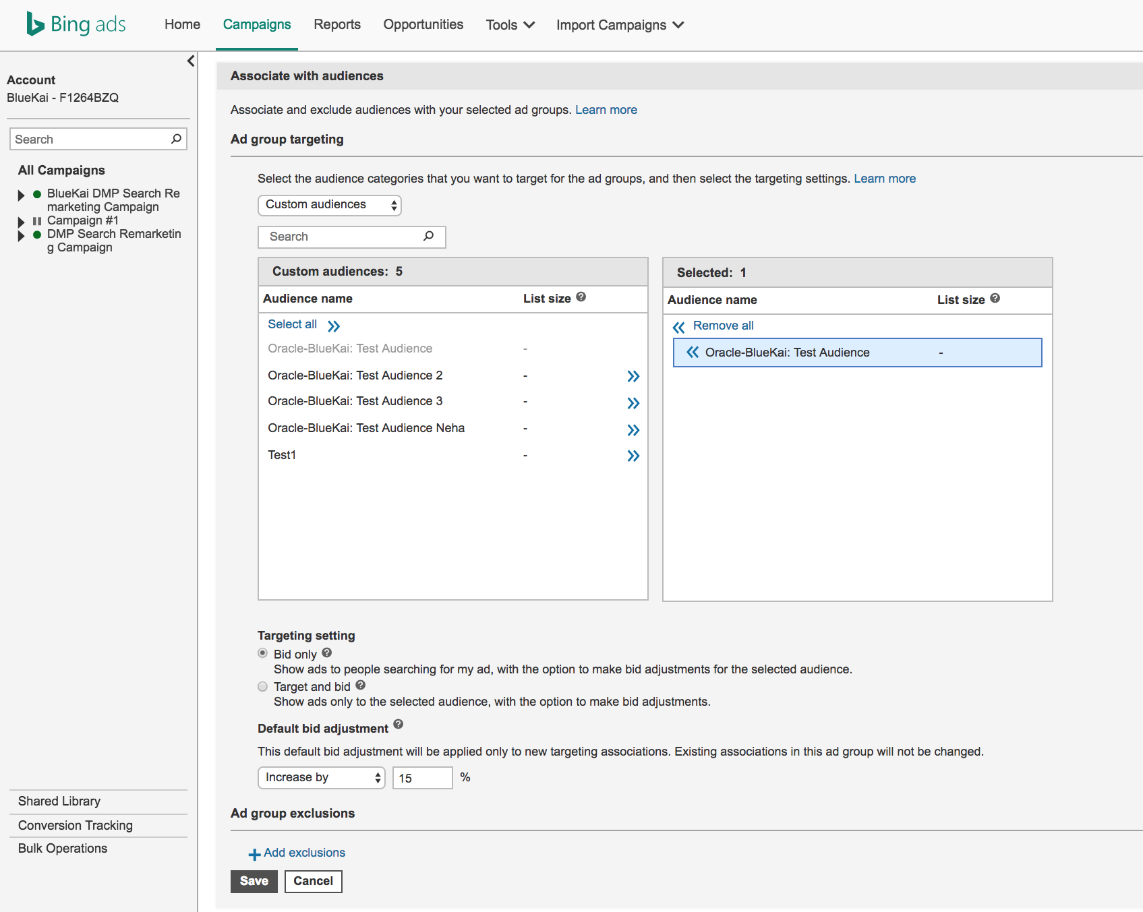This screenshot has height=912, width=1143.
Task: Collapse the left sidebar with the chevron
Action: 191,61
